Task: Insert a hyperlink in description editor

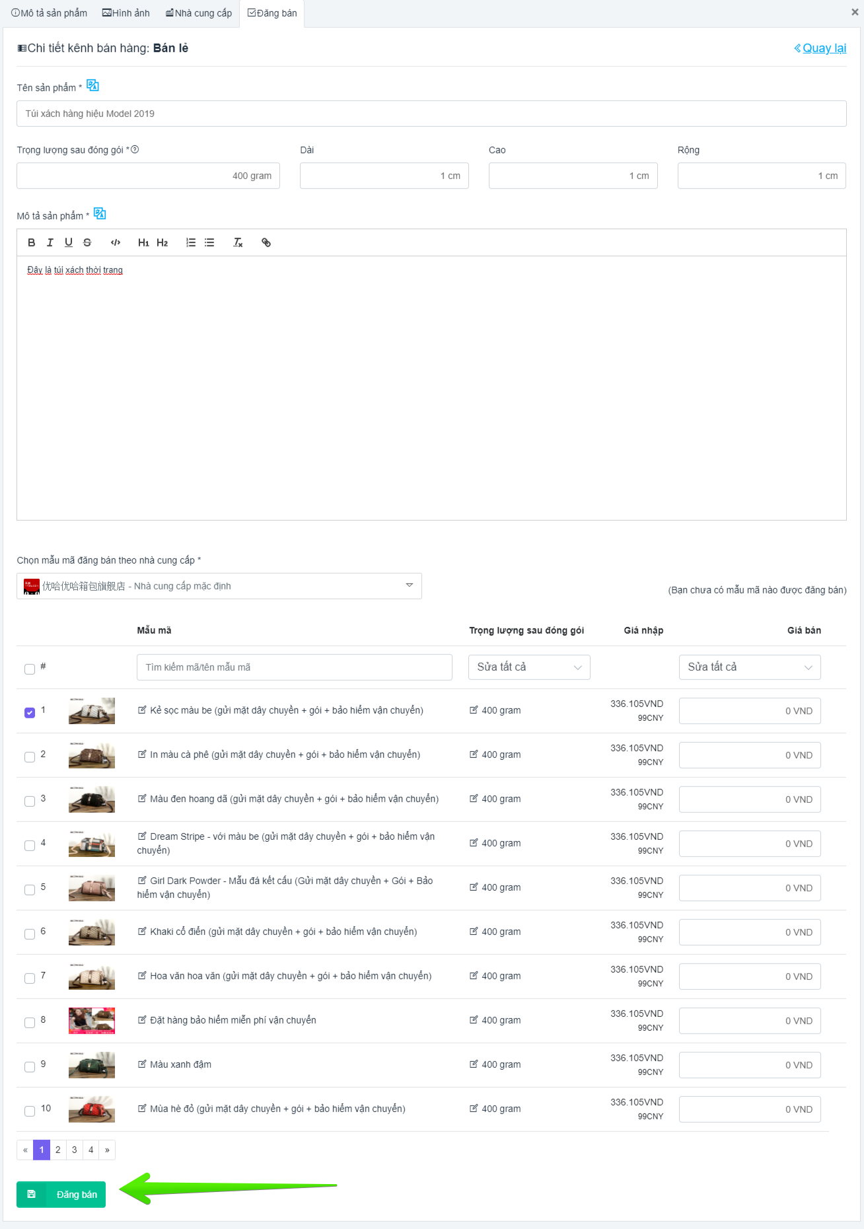Action: pyautogui.click(x=266, y=242)
